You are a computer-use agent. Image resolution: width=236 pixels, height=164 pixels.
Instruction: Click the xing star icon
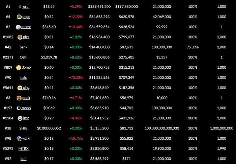point(20,88)
